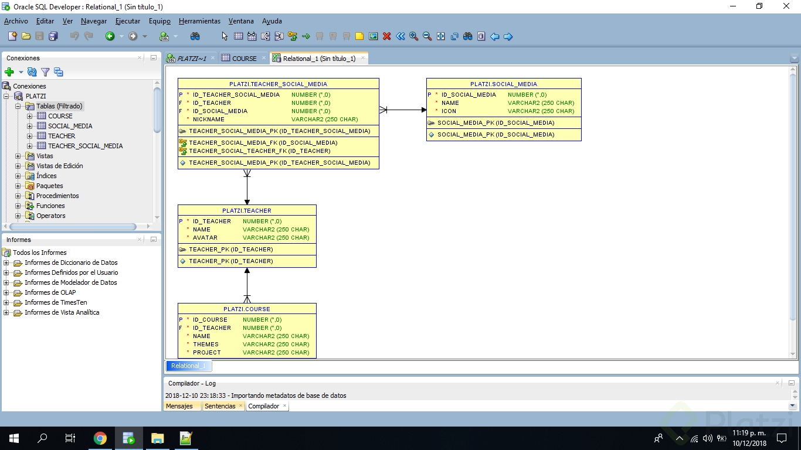The width and height of the screenshot is (801, 450).
Task: Expand Informes de OLAP folder
Action: pos(6,292)
